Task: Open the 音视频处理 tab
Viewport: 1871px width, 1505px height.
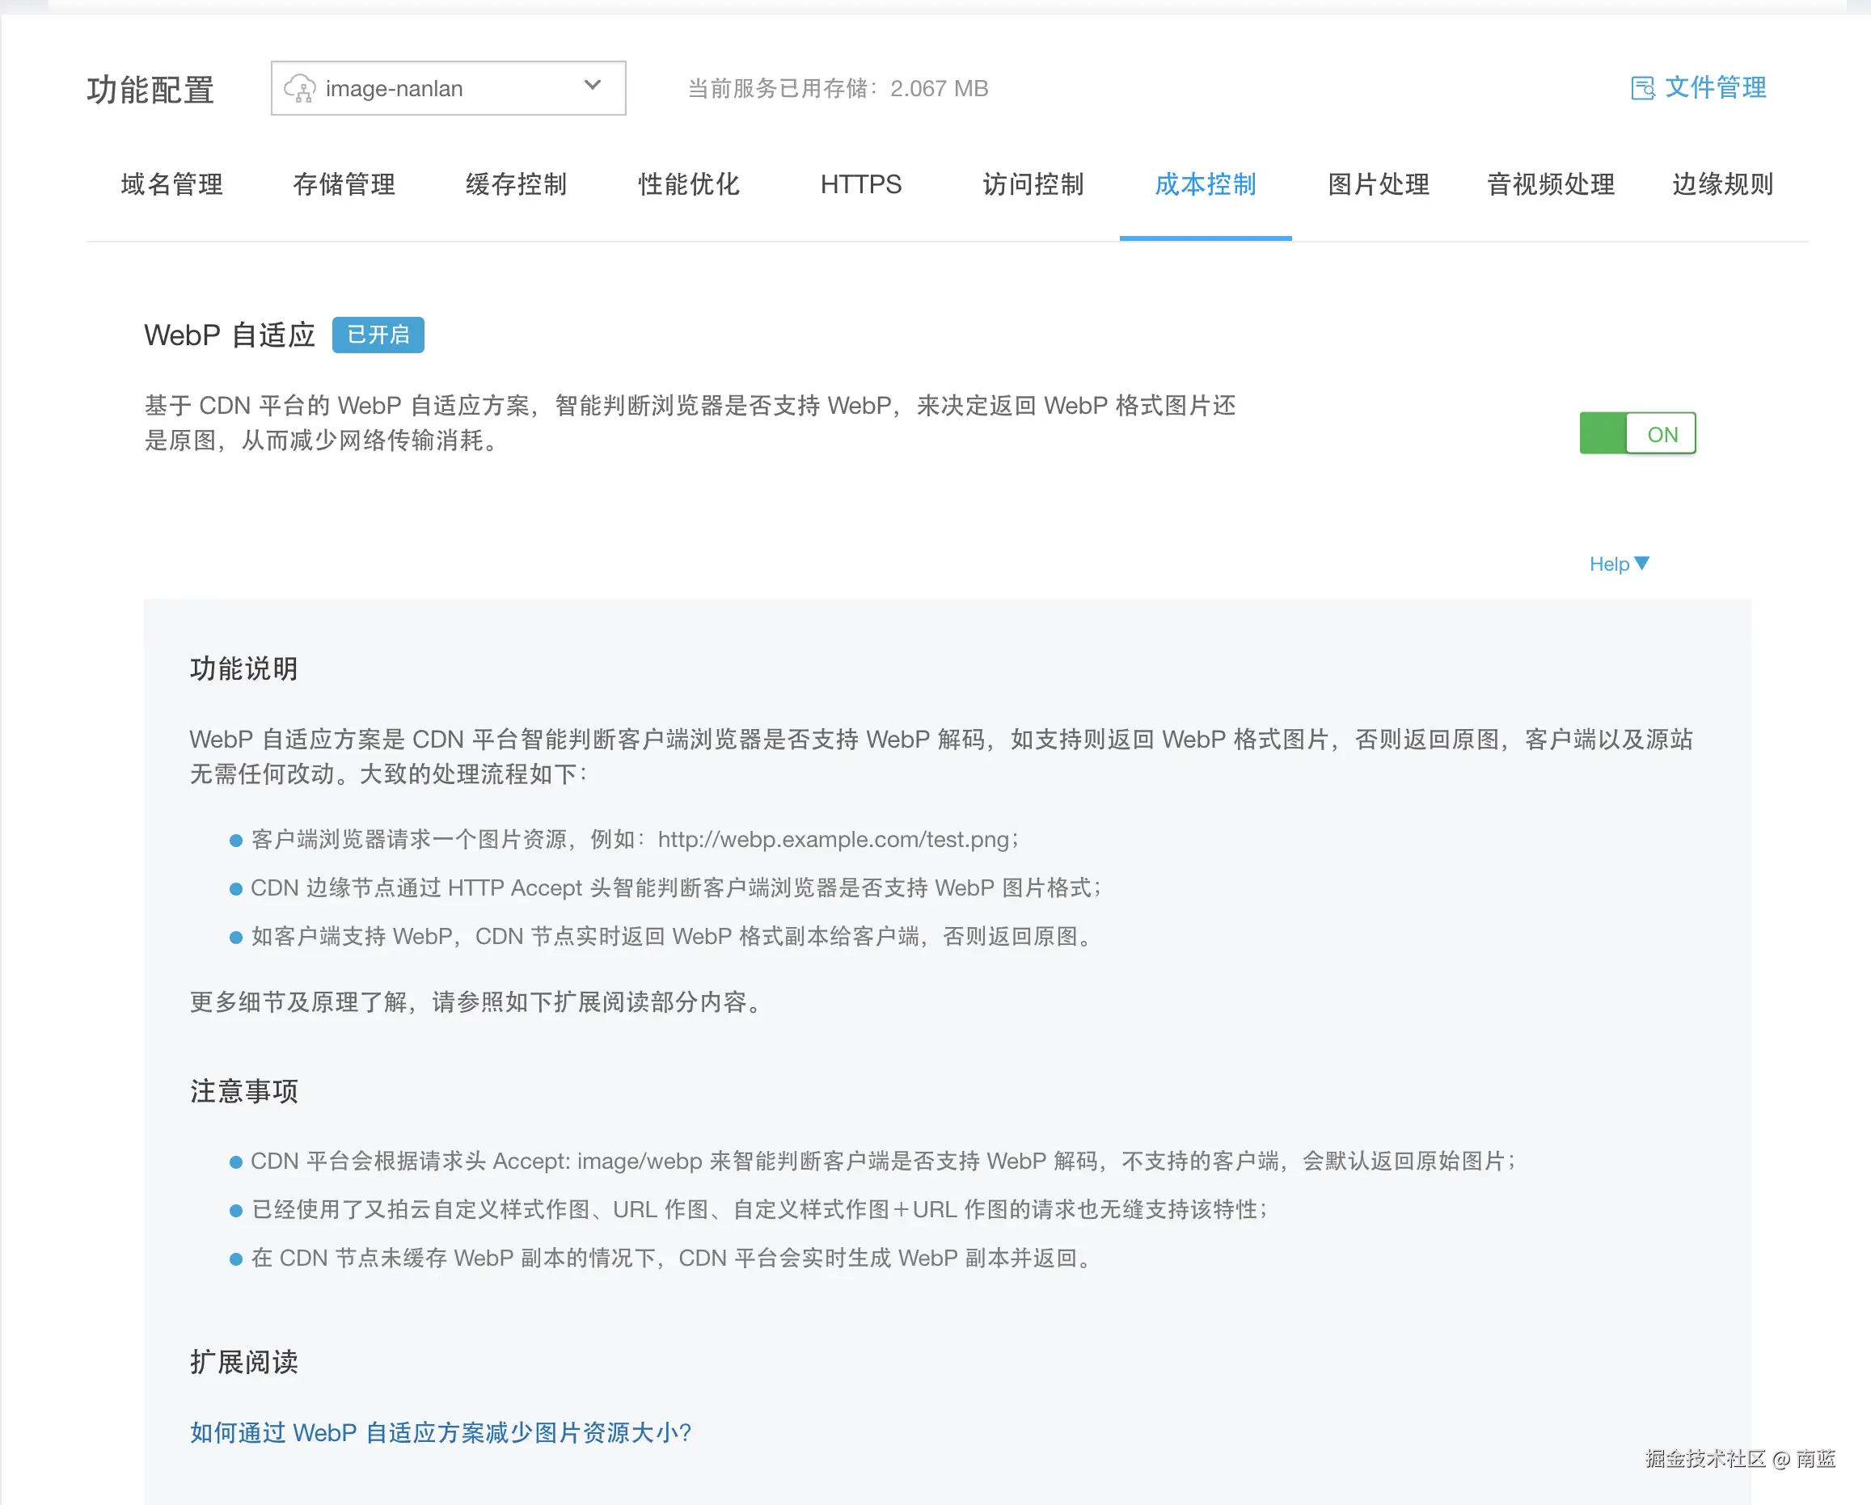Action: pyautogui.click(x=1551, y=185)
